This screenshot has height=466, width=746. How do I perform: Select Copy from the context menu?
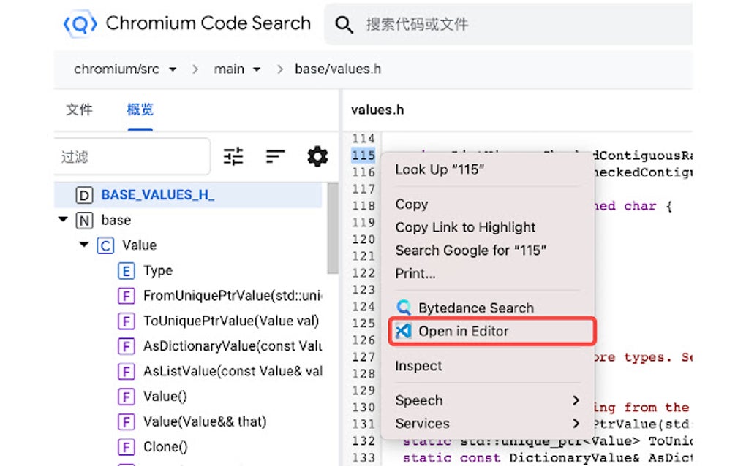[x=411, y=204]
